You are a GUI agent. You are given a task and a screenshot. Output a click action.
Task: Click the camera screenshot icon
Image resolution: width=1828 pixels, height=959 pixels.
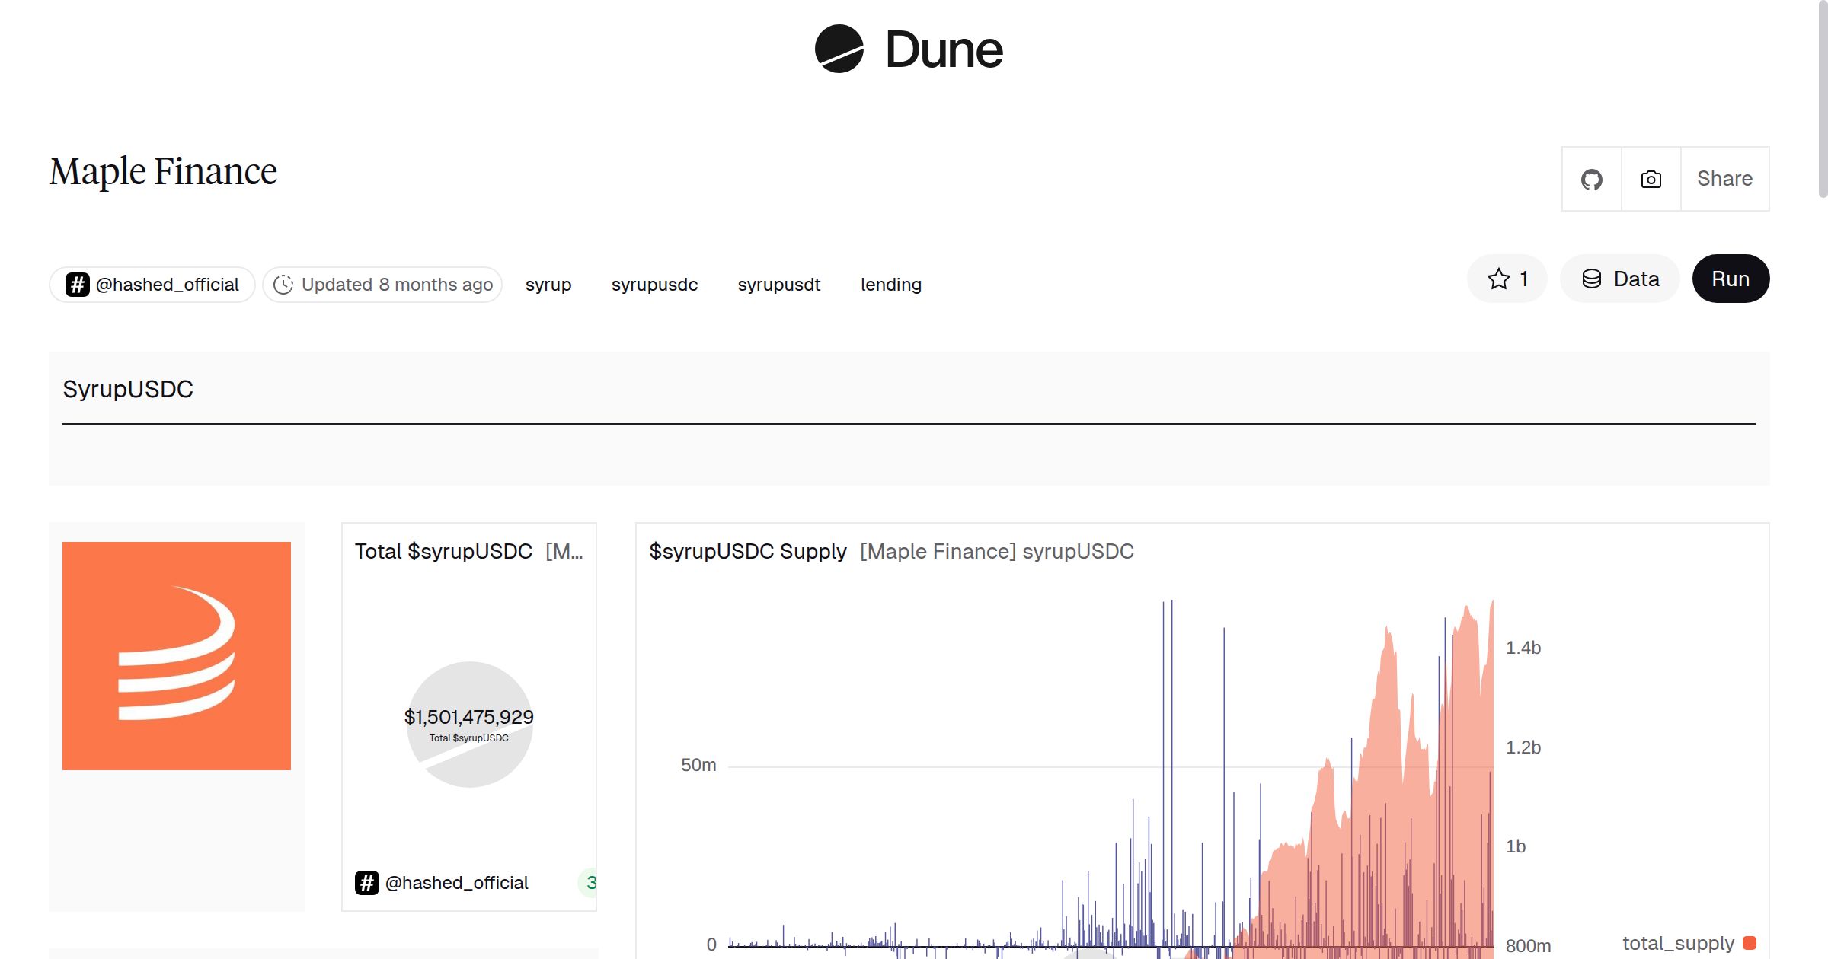click(1650, 179)
